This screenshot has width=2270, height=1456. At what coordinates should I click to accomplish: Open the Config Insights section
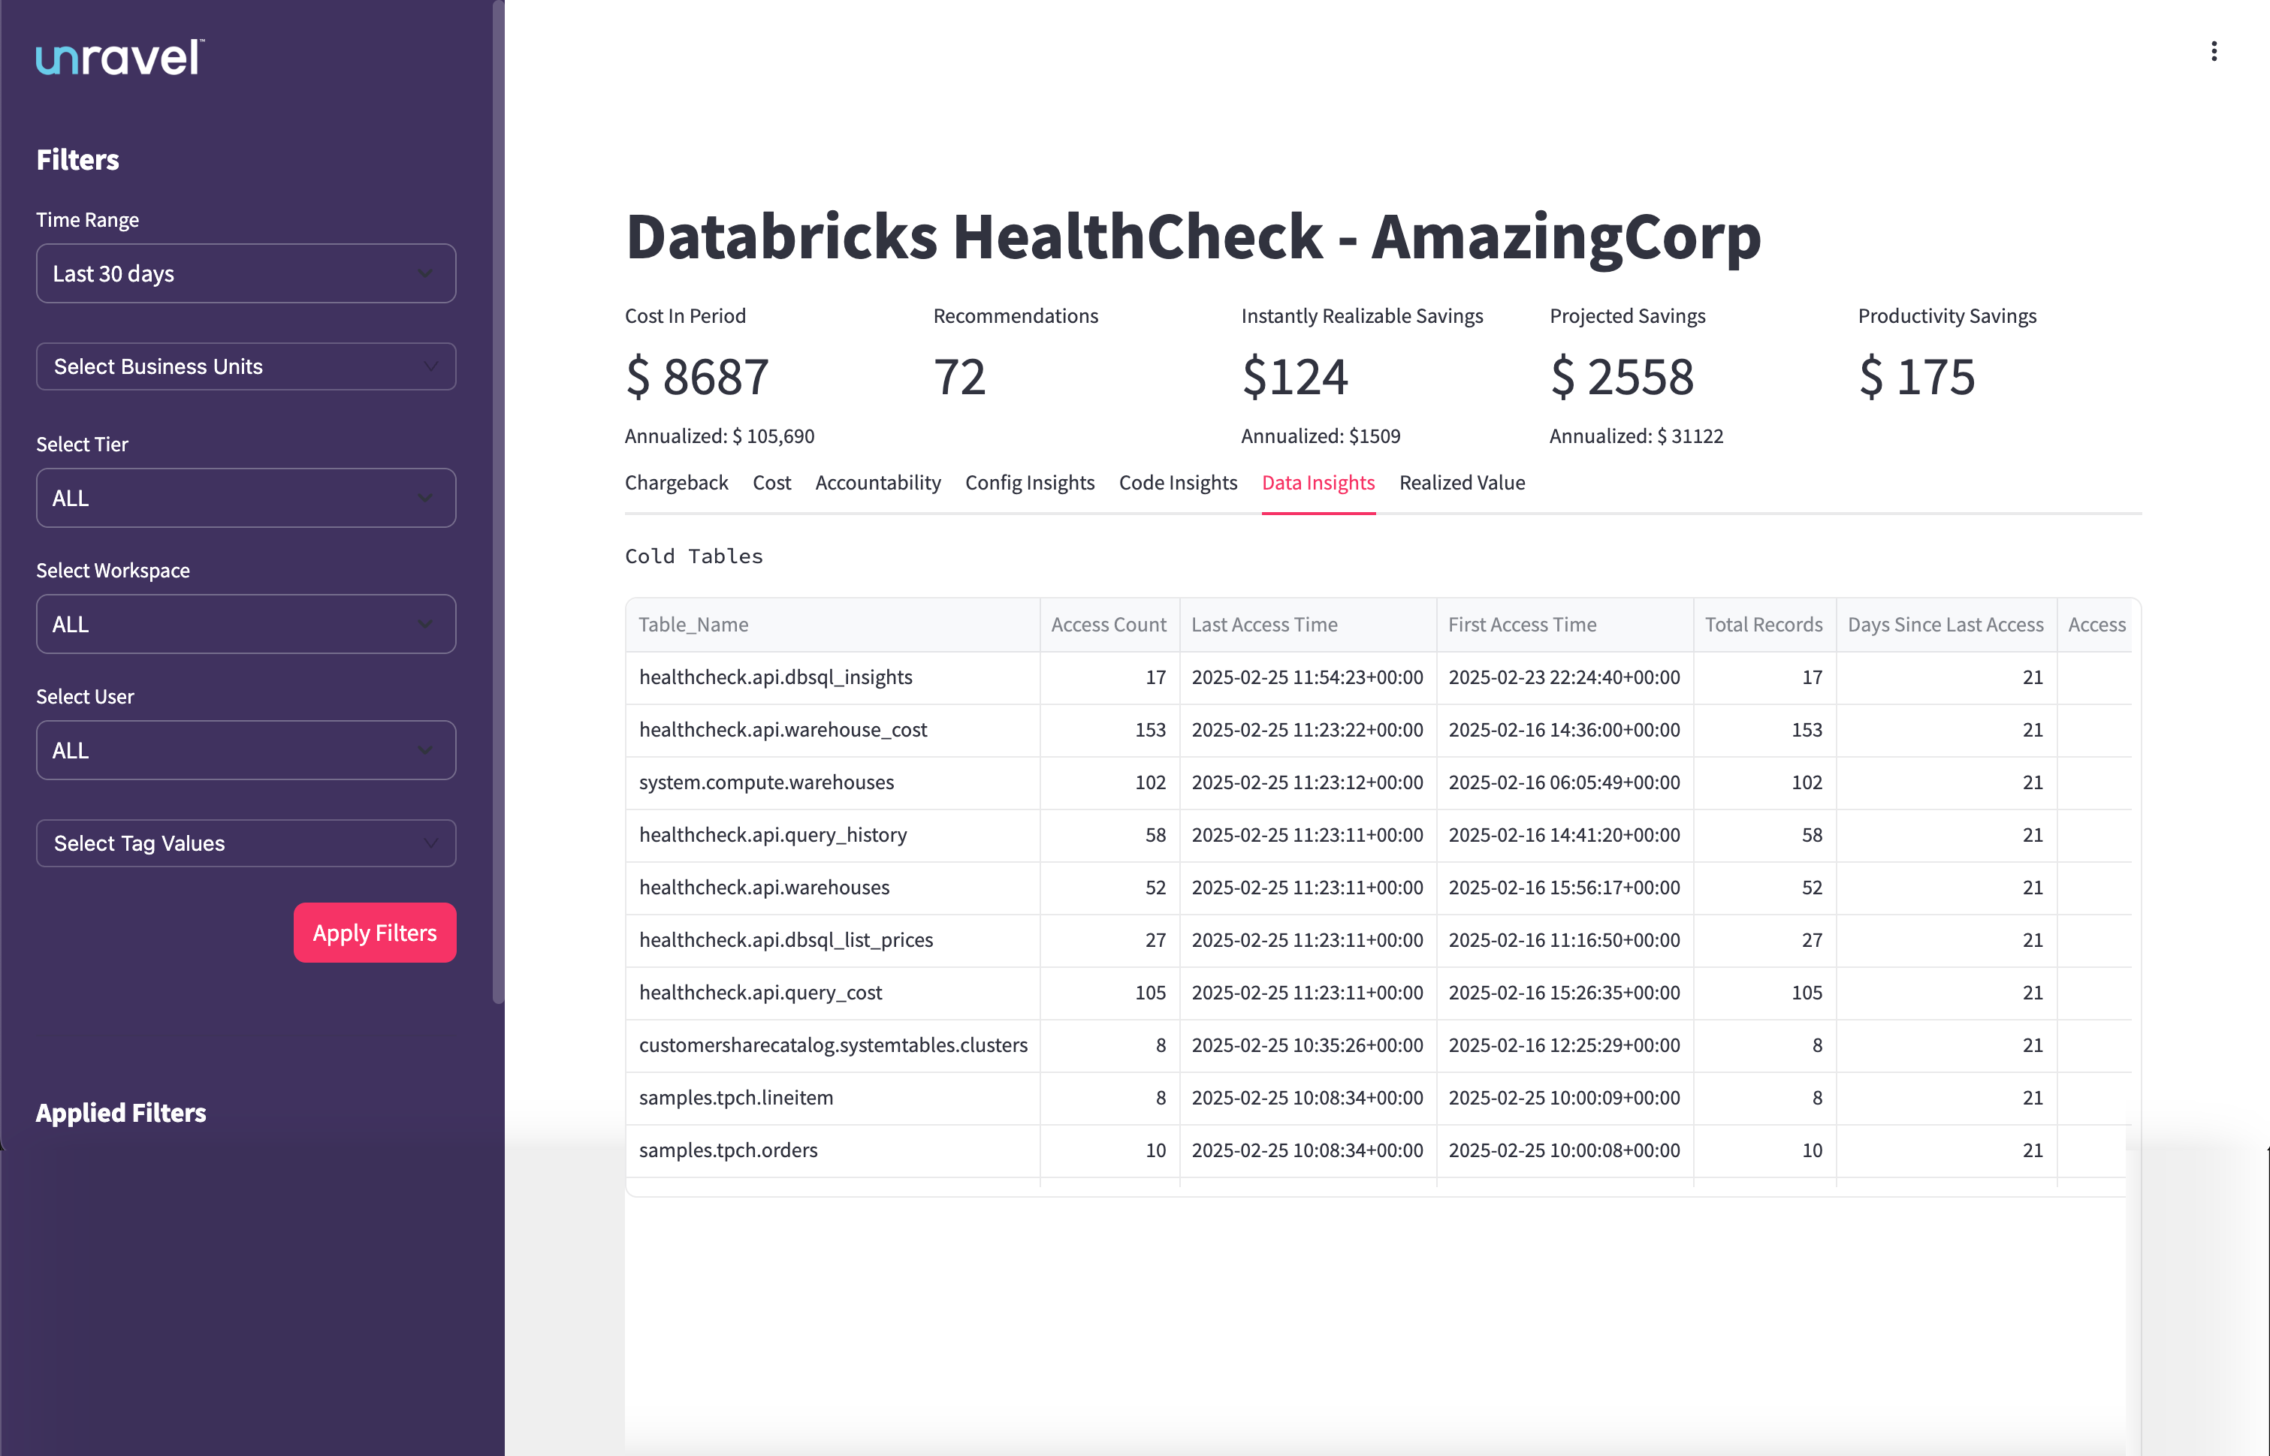pyautogui.click(x=1030, y=482)
